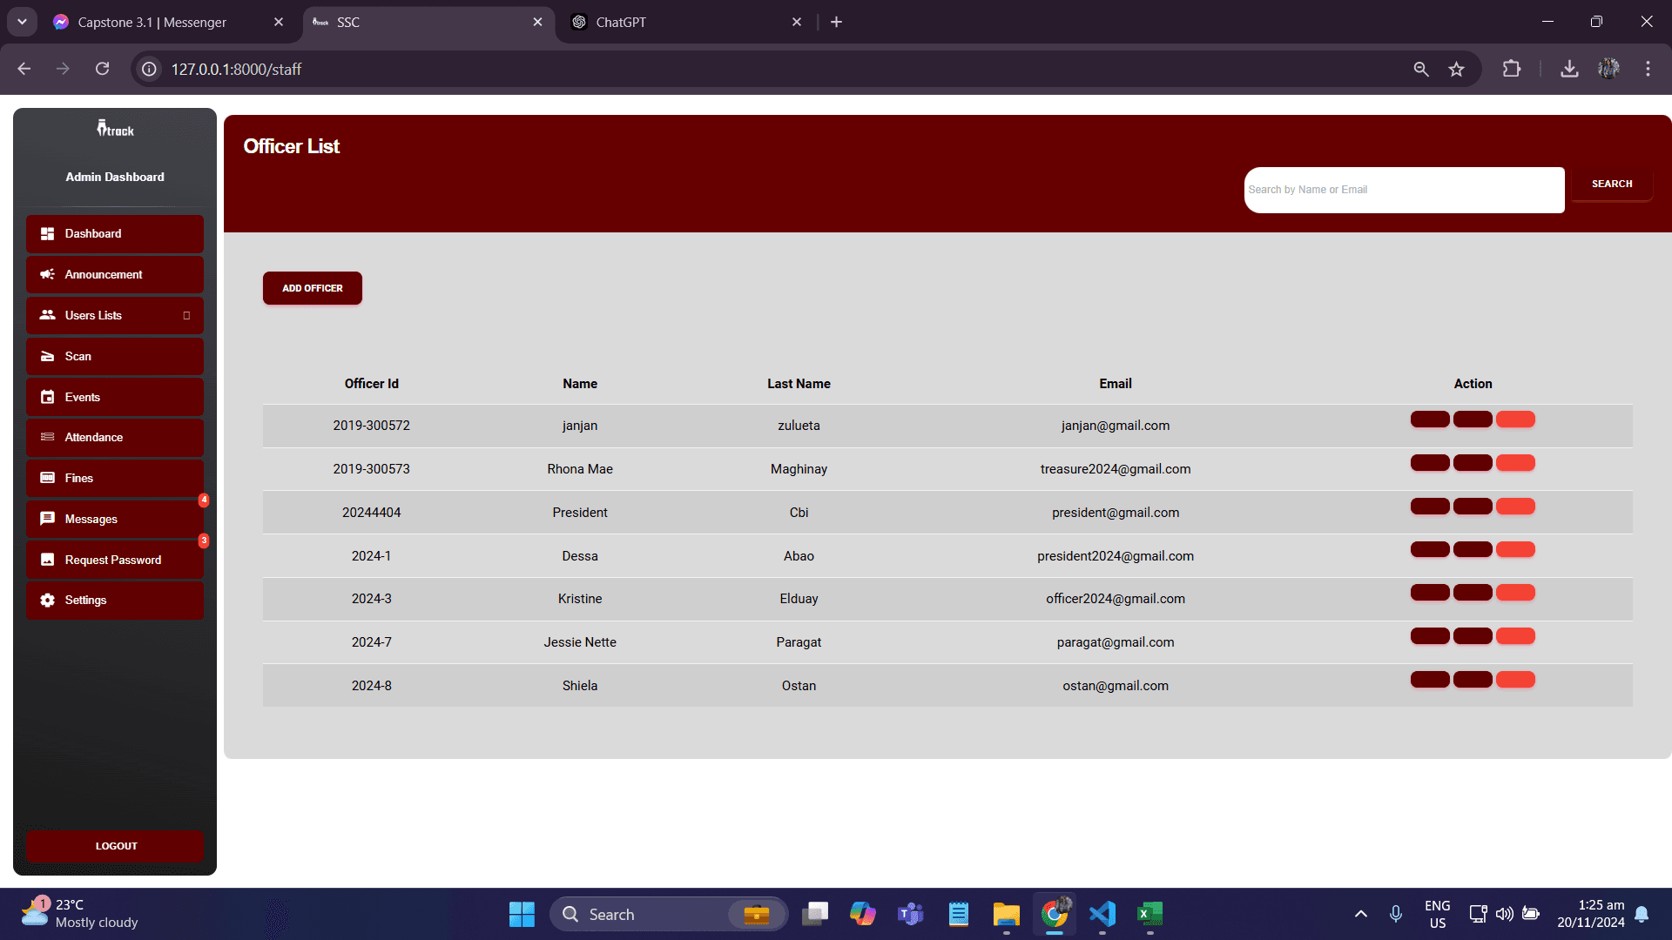Screen dimensions: 1672x940
Task: Focus the Search by Name or Email field
Action: (x=1404, y=190)
